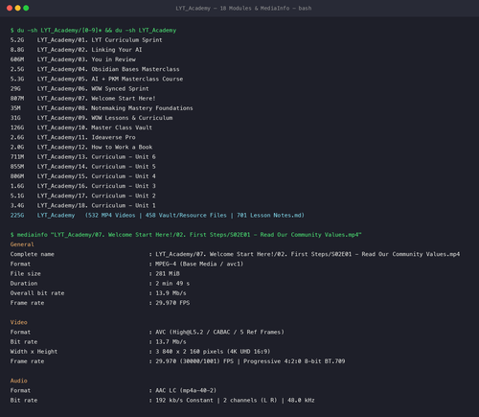
Task: Click the File size 281 MiB value
Action: coord(168,274)
